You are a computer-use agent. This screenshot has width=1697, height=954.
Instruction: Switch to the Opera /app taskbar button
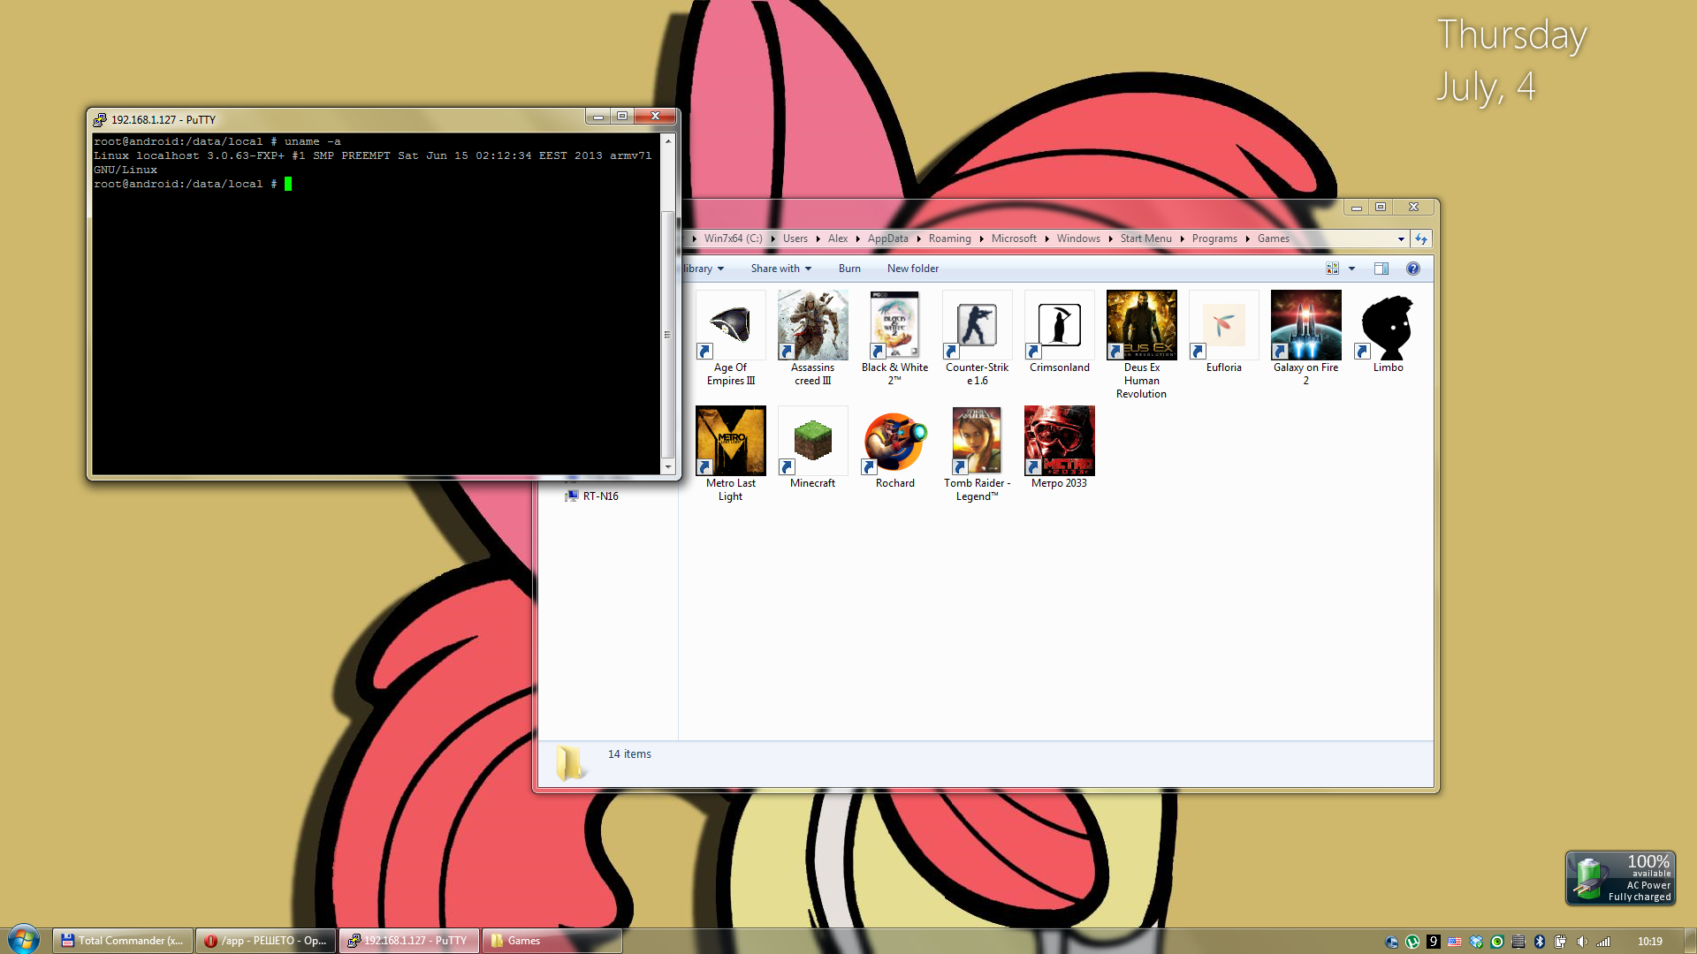[x=266, y=941]
